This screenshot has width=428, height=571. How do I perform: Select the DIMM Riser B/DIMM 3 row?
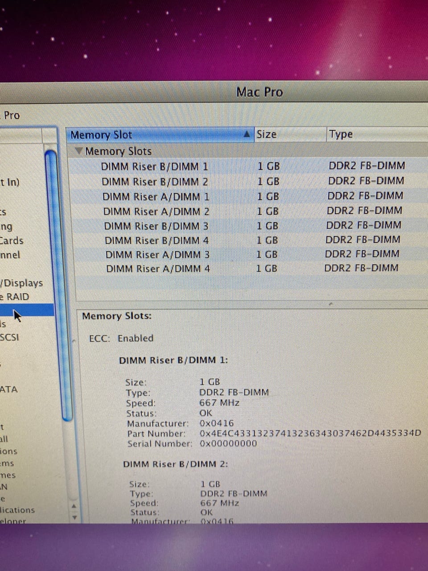click(250, 226)
